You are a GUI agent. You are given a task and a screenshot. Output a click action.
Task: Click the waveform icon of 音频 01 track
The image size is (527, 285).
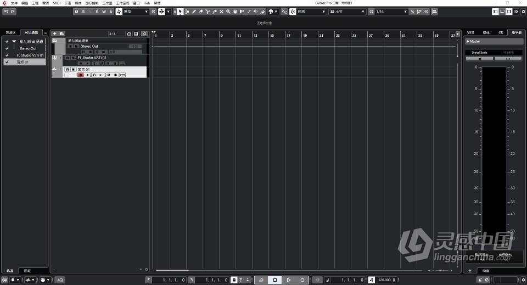54,69
